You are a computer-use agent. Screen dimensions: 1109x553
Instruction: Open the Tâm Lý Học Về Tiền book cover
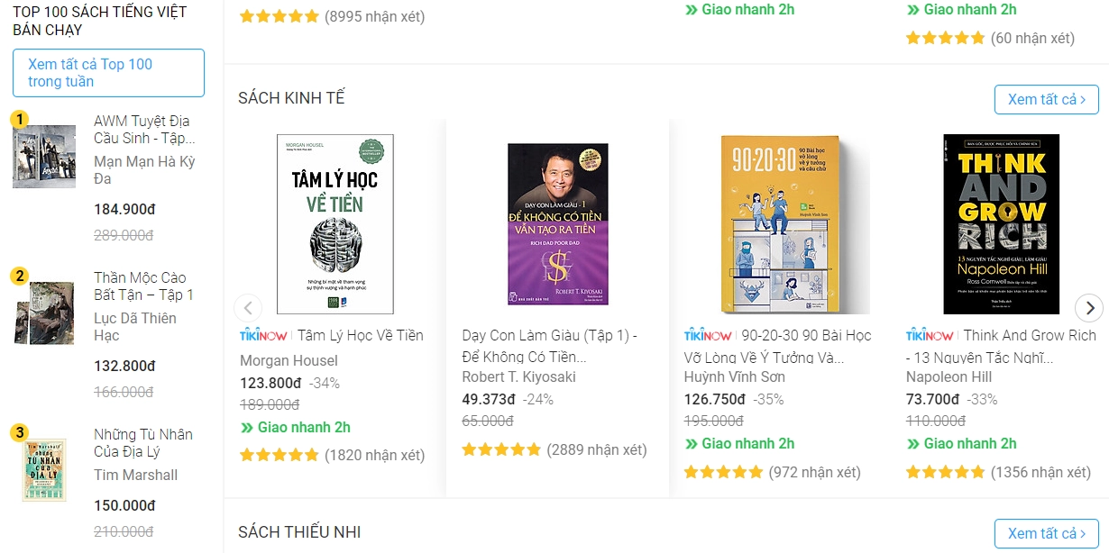(335, 224)
